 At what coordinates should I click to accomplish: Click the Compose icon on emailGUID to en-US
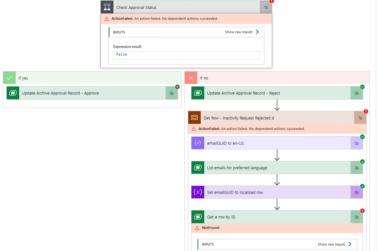198,143
